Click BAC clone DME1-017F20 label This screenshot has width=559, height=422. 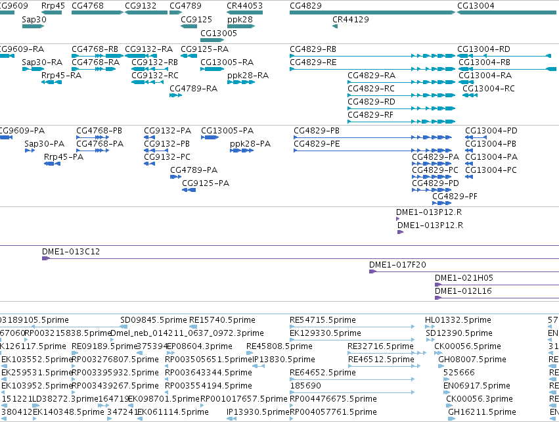397,265
